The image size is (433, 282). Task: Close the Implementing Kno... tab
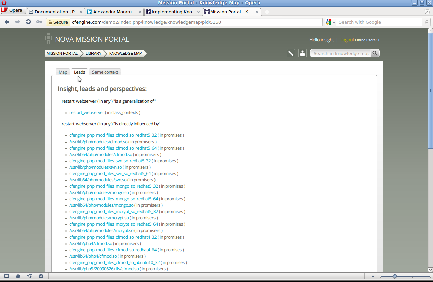[198, 12]
